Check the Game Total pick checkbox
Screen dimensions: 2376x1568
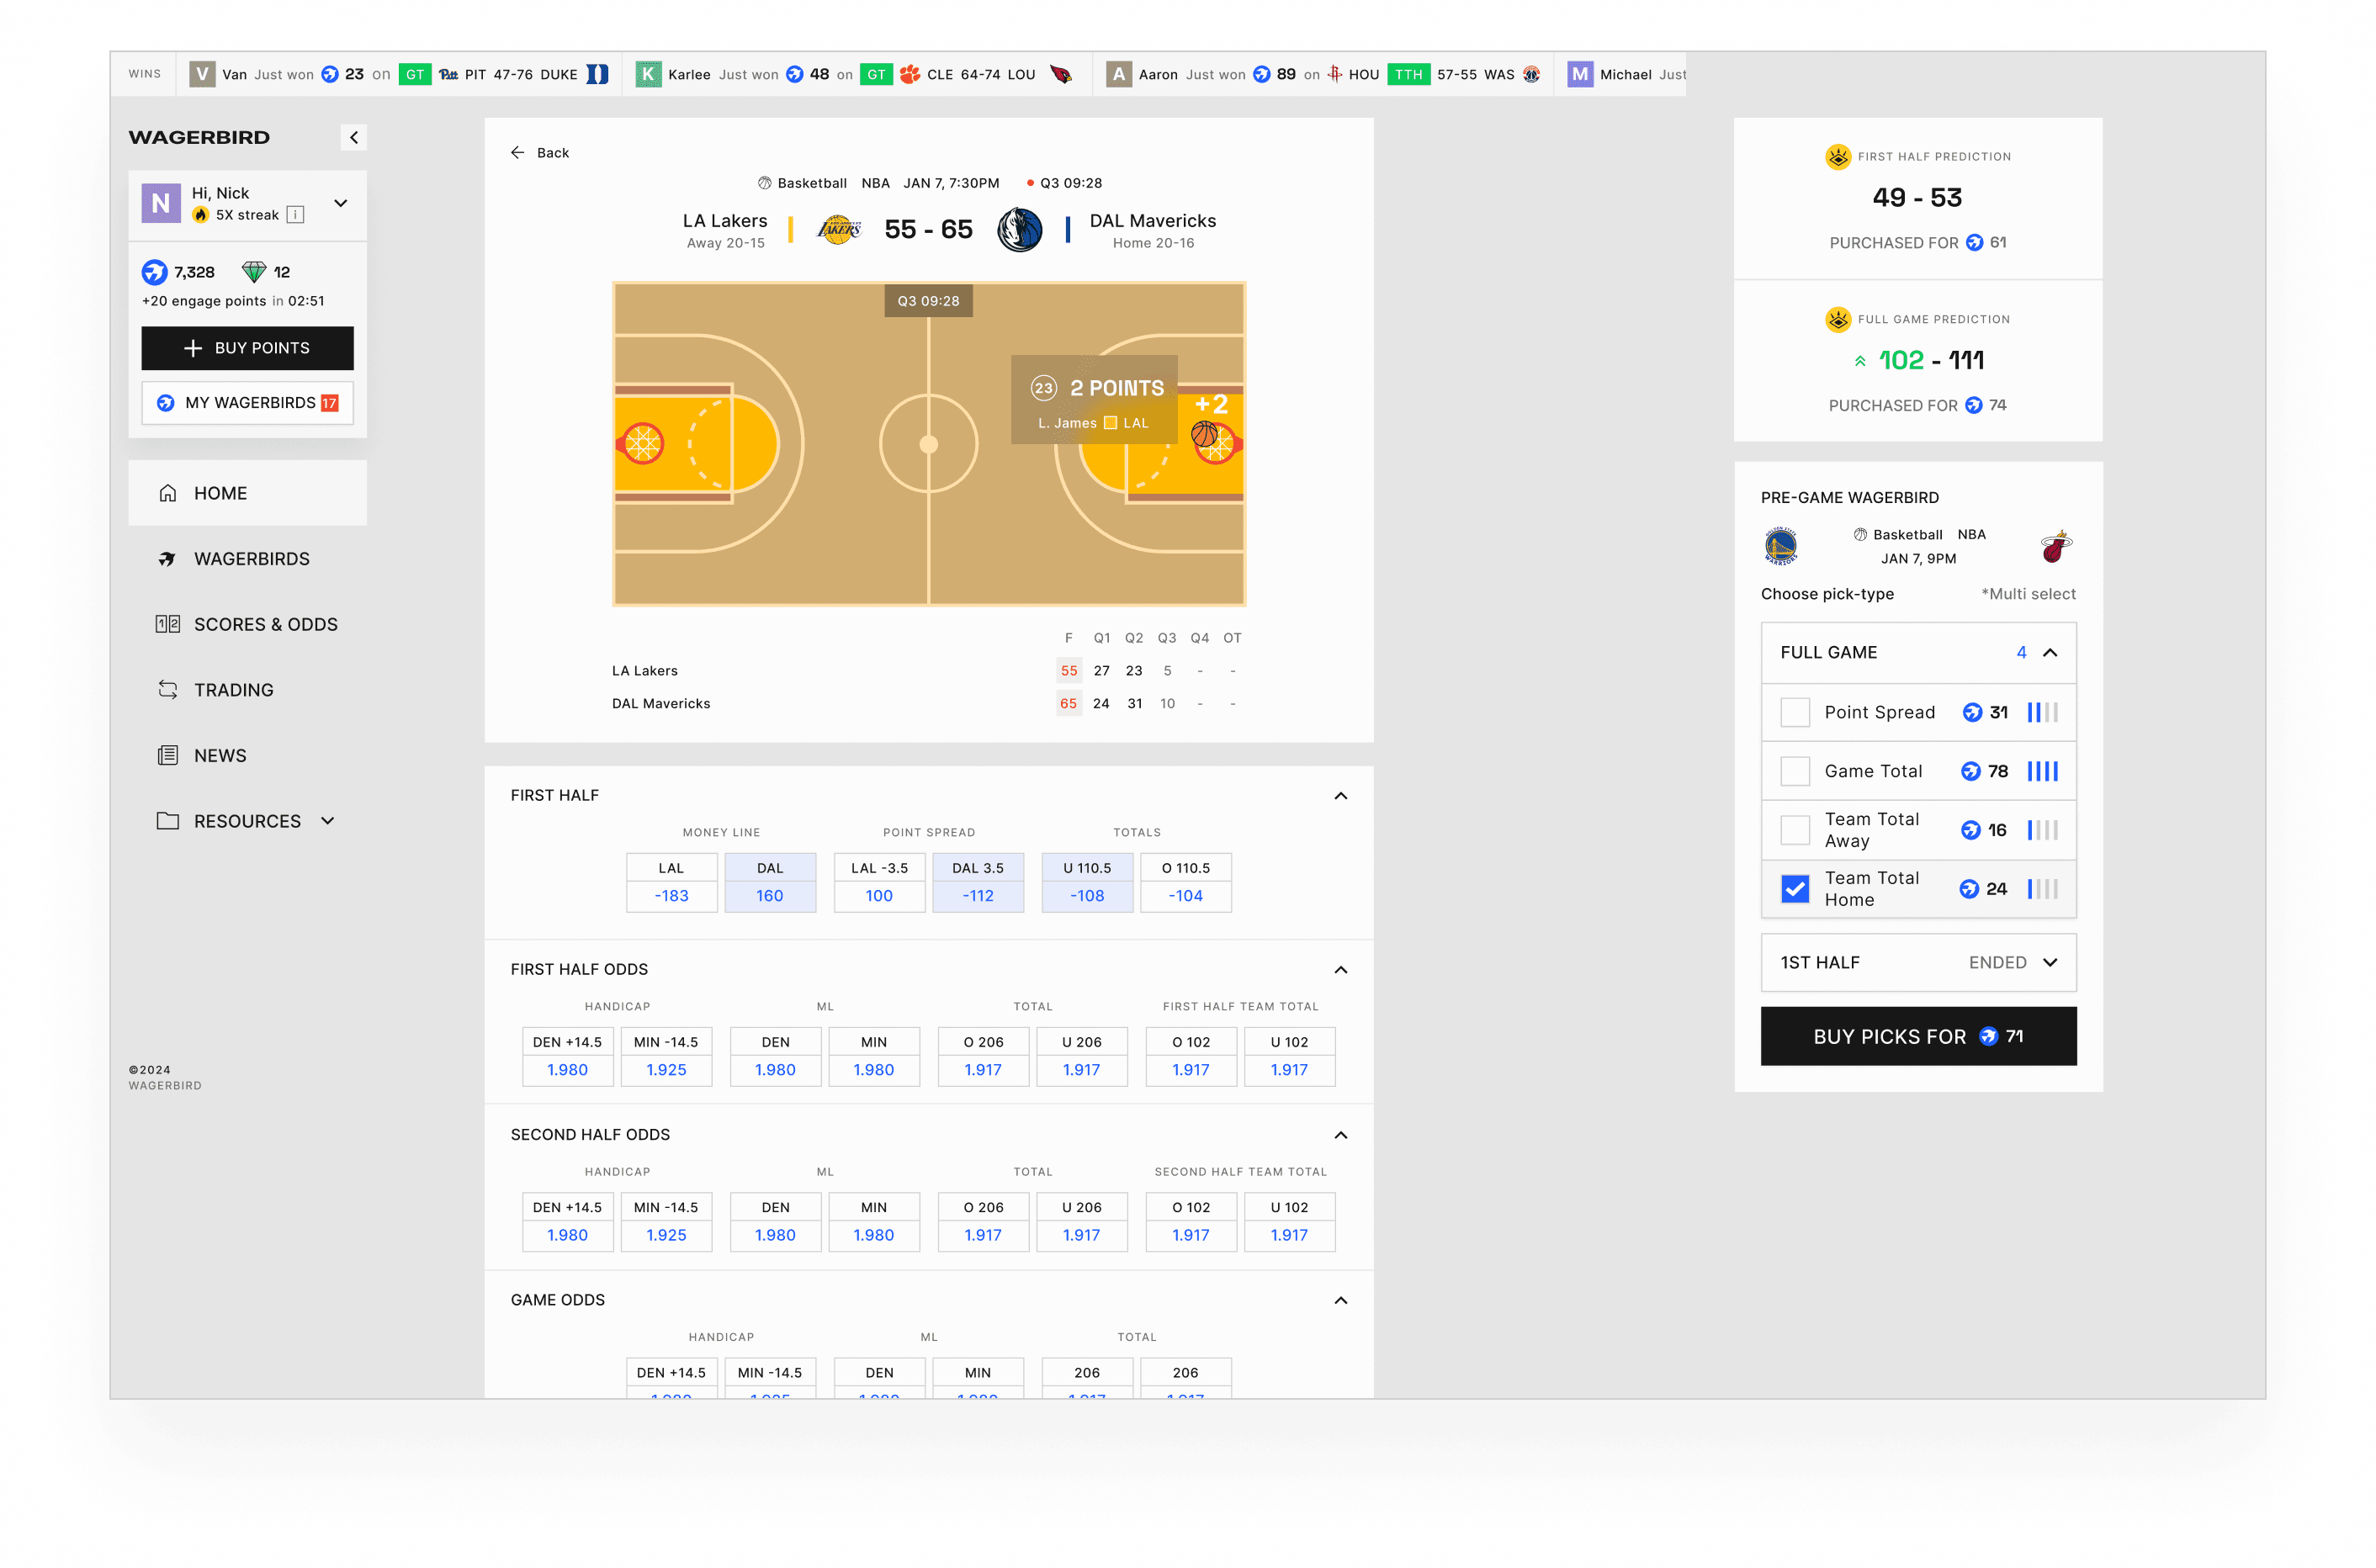(x=1794, y=771)
